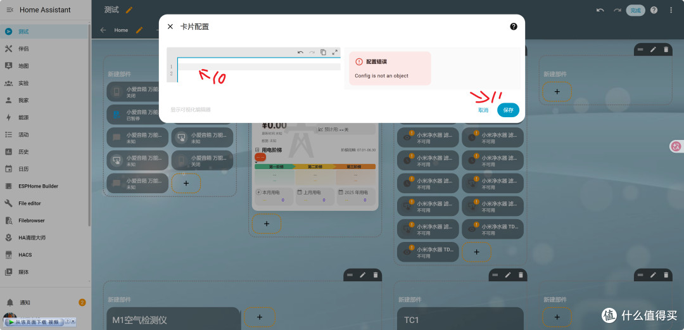Open help in 卡片配置 dialog
684x330 pixels.
[514, 27]
